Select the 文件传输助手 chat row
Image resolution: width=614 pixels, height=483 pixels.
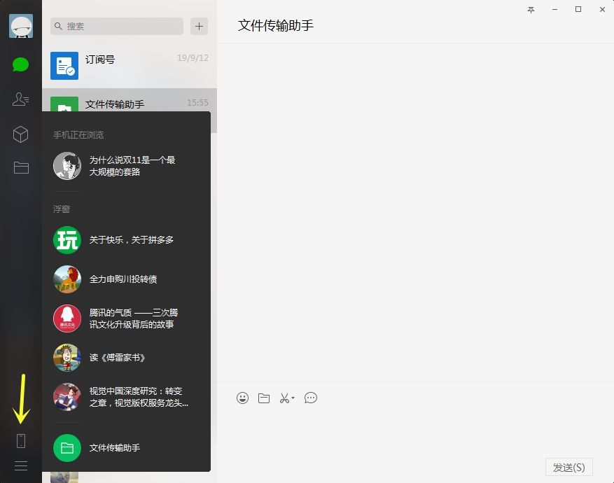130,100
